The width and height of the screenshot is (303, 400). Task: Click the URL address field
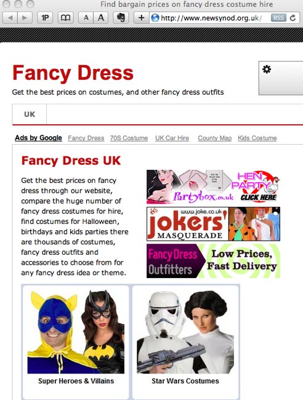[211, 18]
